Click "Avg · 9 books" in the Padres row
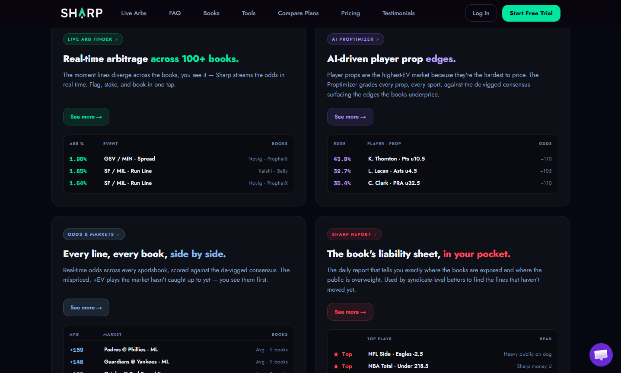 point(272,350)
